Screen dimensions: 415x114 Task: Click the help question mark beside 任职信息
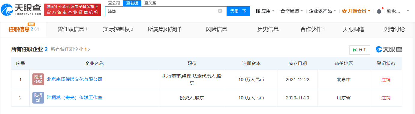point(37,29)
